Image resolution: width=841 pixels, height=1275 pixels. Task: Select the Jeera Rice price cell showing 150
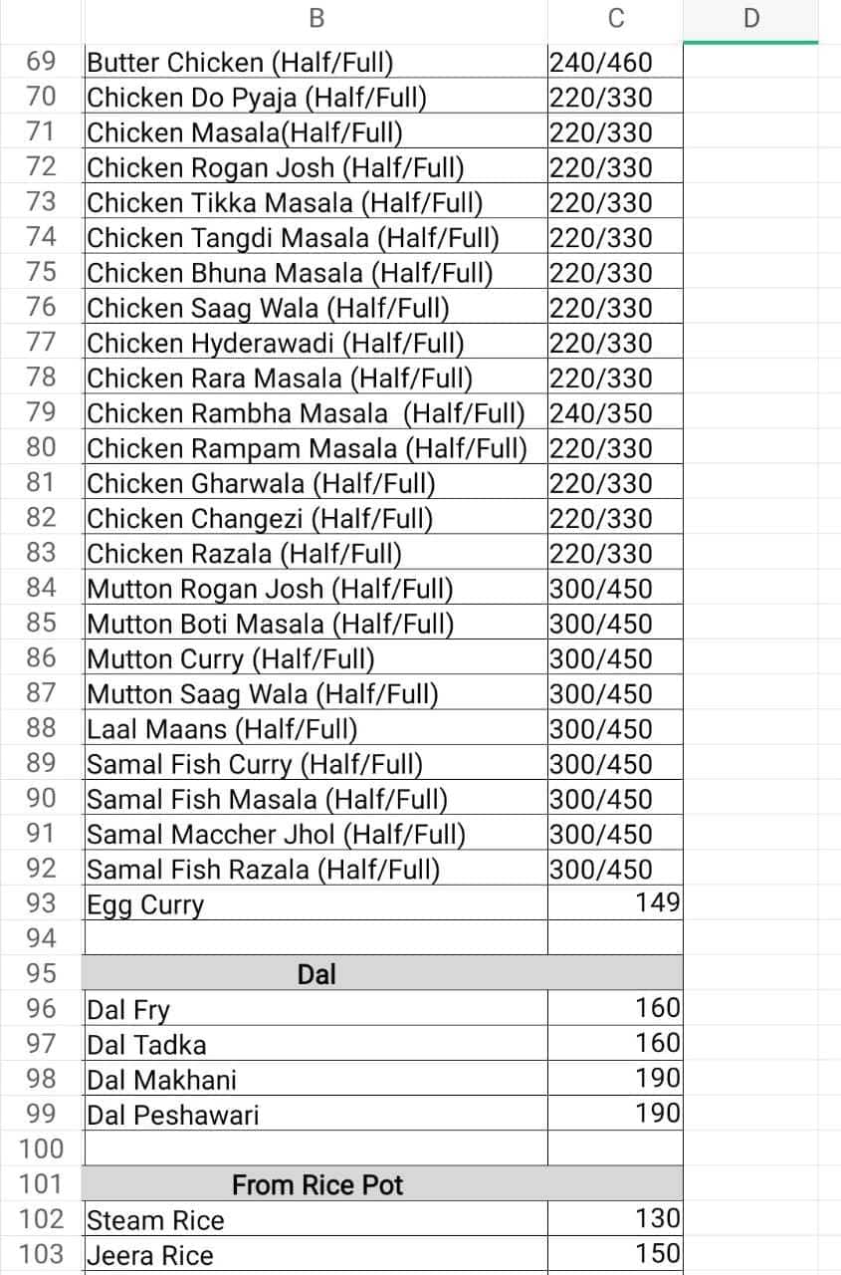point(615,1255)
